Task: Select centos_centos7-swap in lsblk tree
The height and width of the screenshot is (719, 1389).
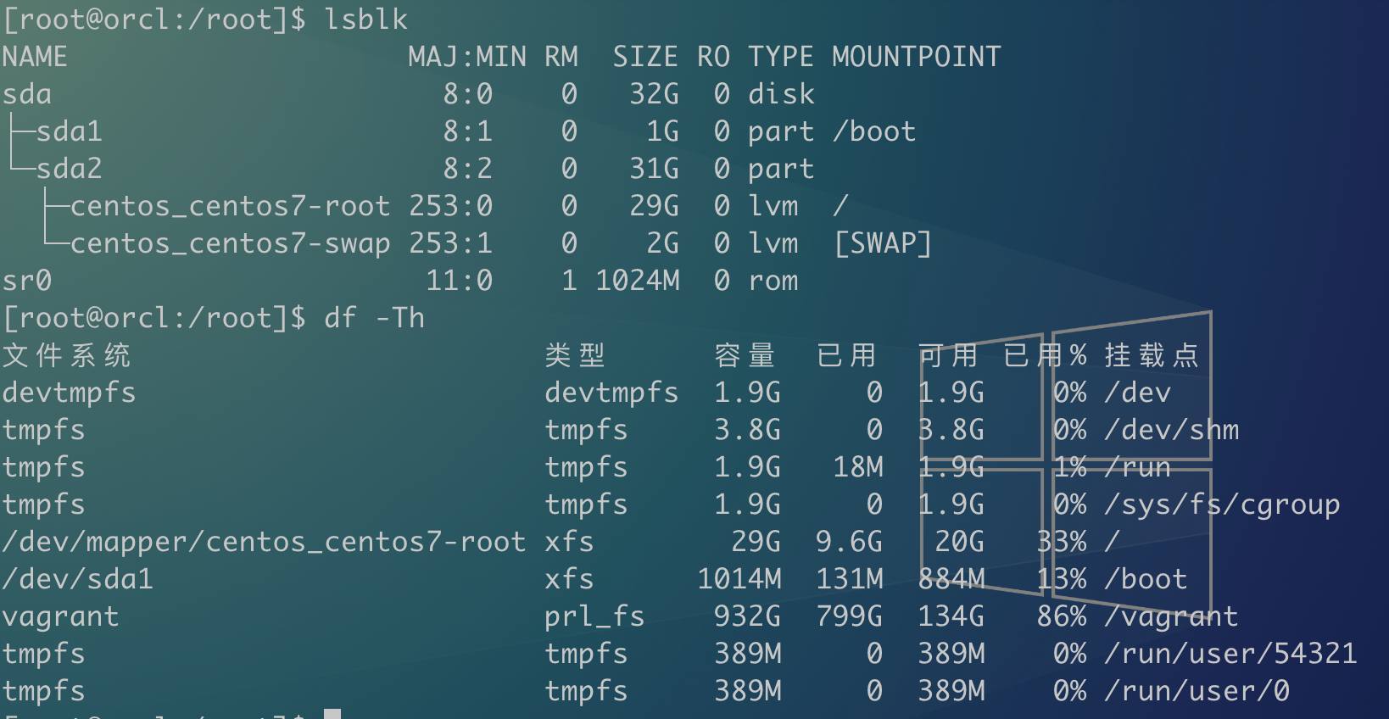Action: coord(230,243)
